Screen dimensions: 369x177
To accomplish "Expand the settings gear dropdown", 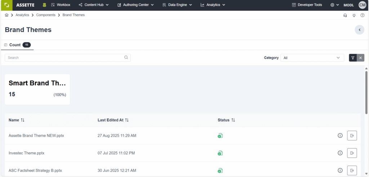I will click(334, 5).
